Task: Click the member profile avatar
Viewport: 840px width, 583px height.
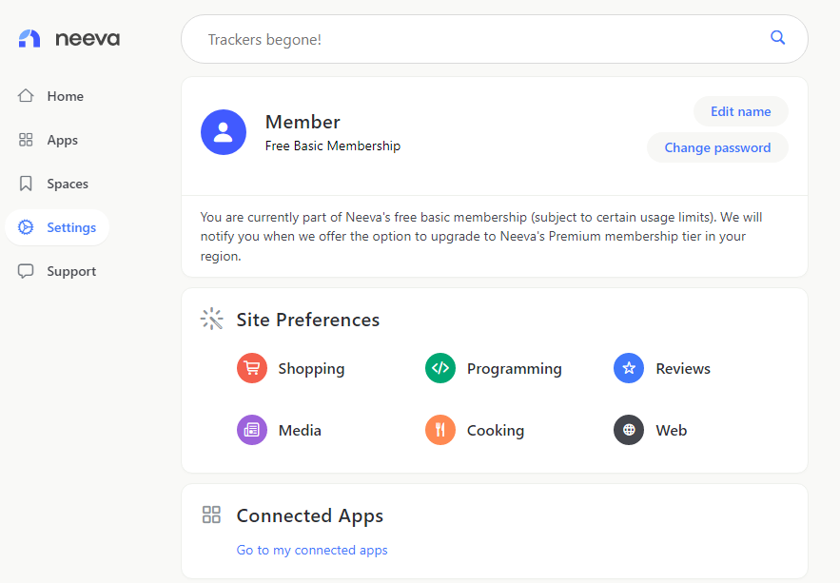Action: 224,132
